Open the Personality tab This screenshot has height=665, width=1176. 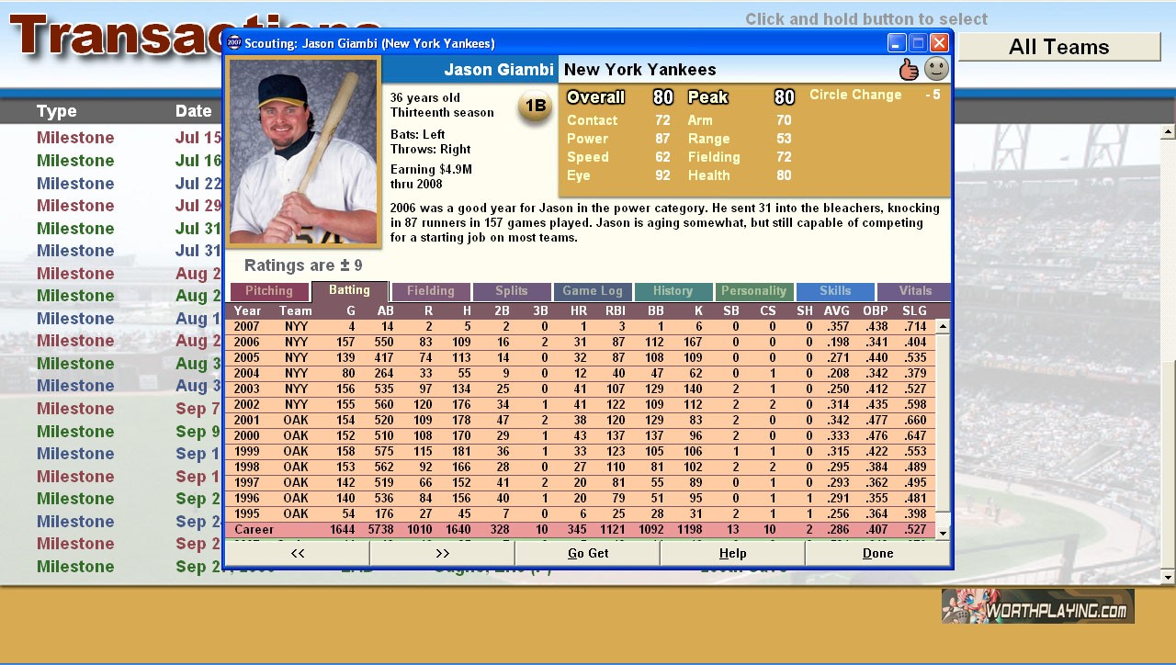coord(753,291)
